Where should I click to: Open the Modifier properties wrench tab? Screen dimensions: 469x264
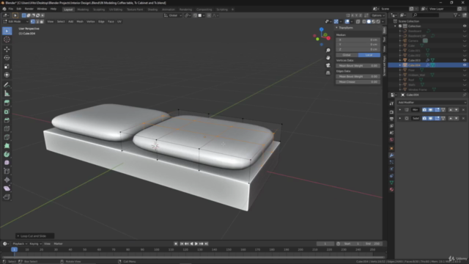(391, 155)
